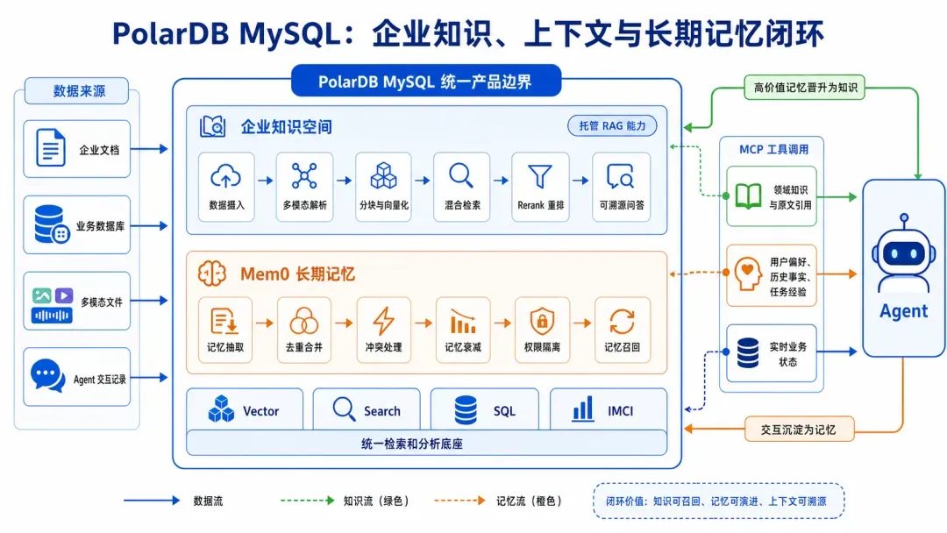Click the 知识流（绿色）legend label

(376, 501)
